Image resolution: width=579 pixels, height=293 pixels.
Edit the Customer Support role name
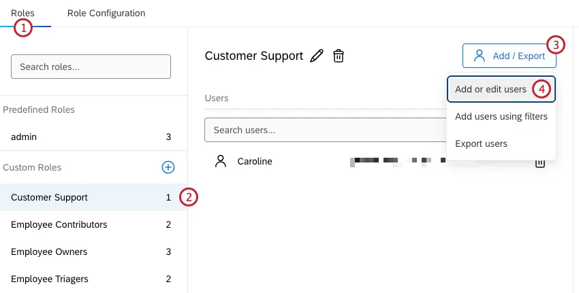point(316,56)
